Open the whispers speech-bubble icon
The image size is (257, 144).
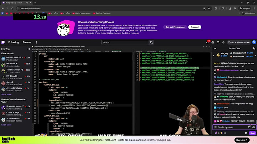[218, 42]
